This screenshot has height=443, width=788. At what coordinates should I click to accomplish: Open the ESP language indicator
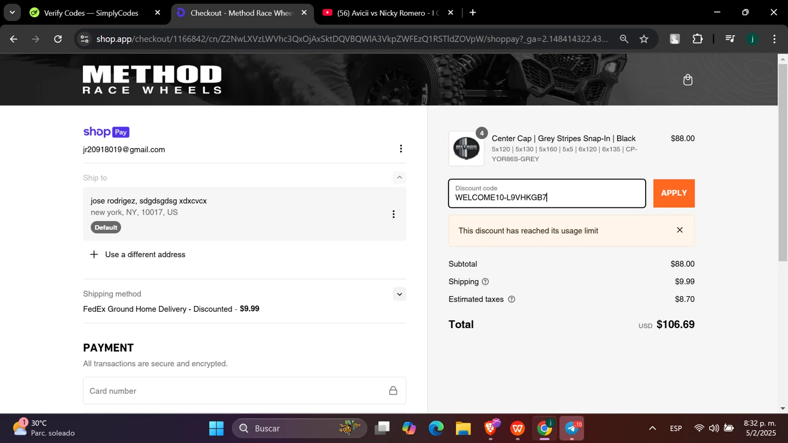[x=676, y=428]
